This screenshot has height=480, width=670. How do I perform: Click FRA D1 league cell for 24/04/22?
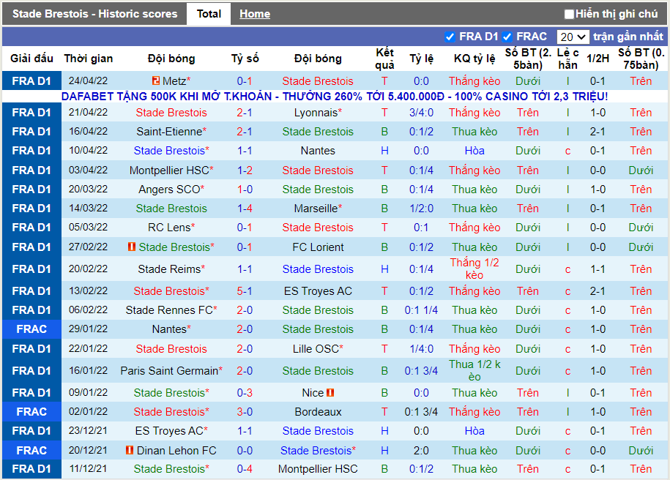tap(31, 80)
